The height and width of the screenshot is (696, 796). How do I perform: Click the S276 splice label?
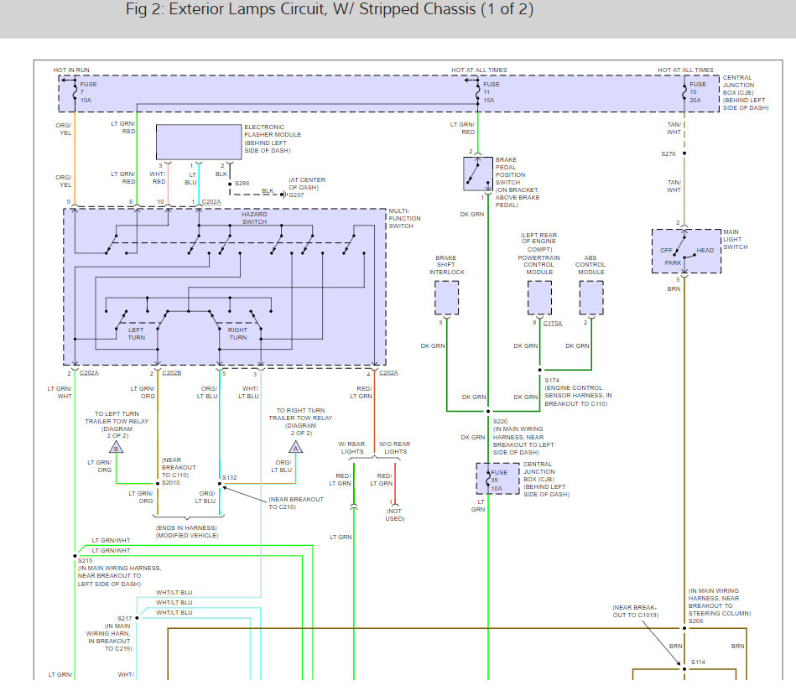668,153
